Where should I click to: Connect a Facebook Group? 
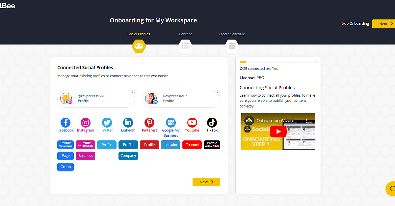pos(65,167)
